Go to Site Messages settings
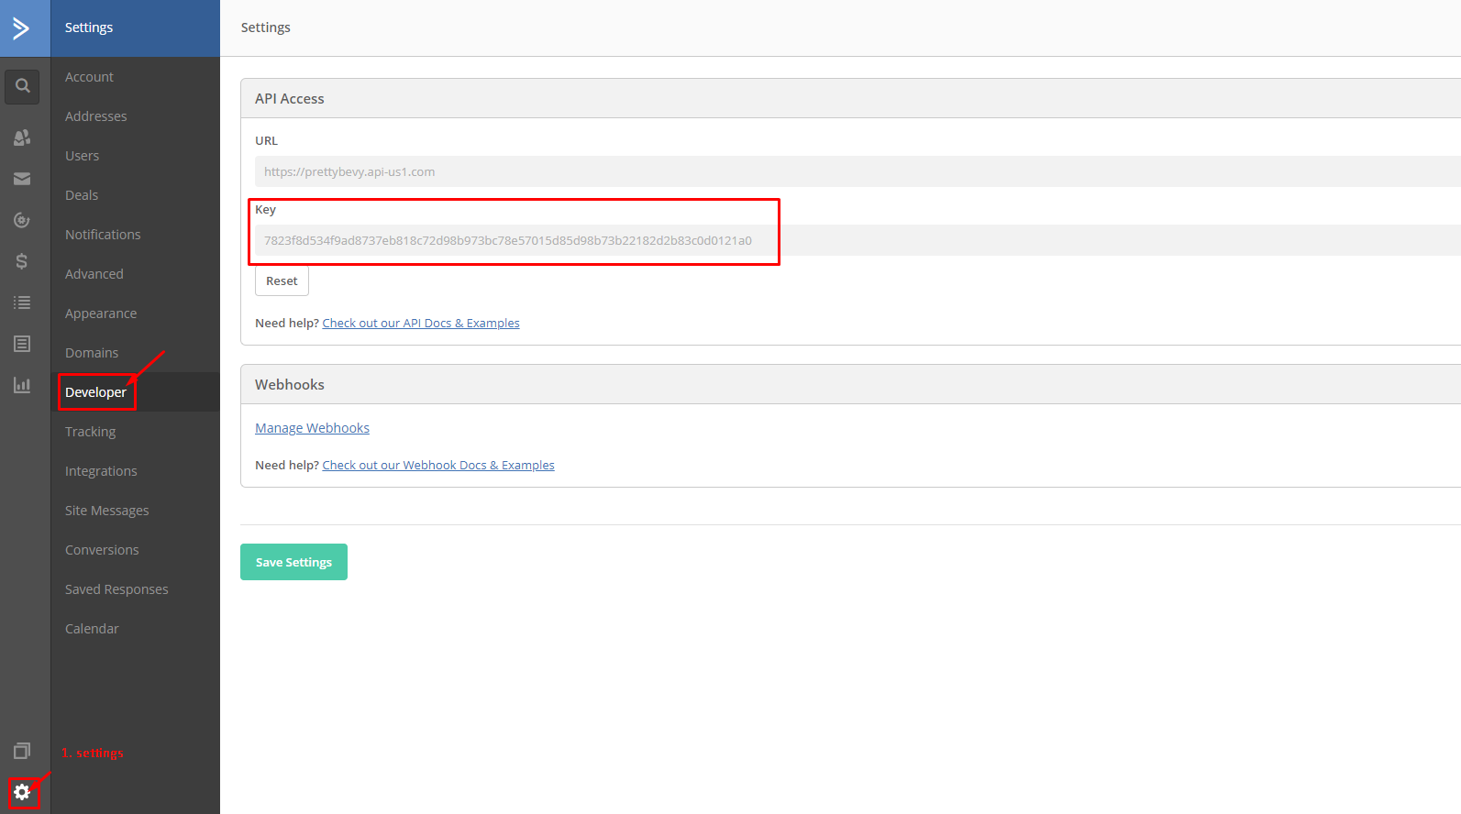This screenshot has height=814, width=1461. click(x=106, y=511)
